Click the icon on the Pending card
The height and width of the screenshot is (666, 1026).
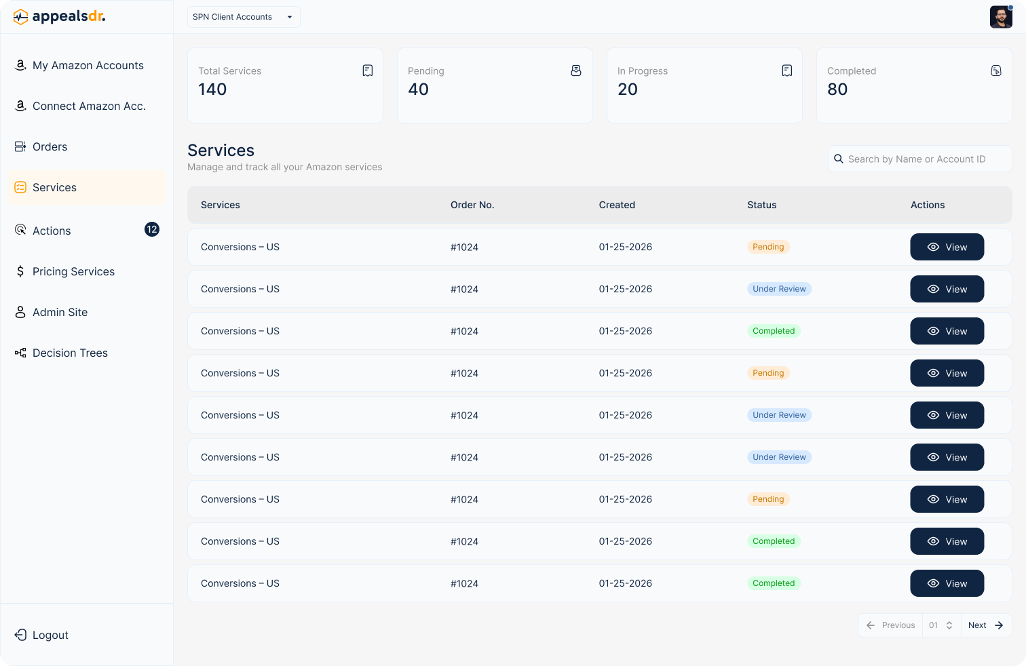[576, 70]
